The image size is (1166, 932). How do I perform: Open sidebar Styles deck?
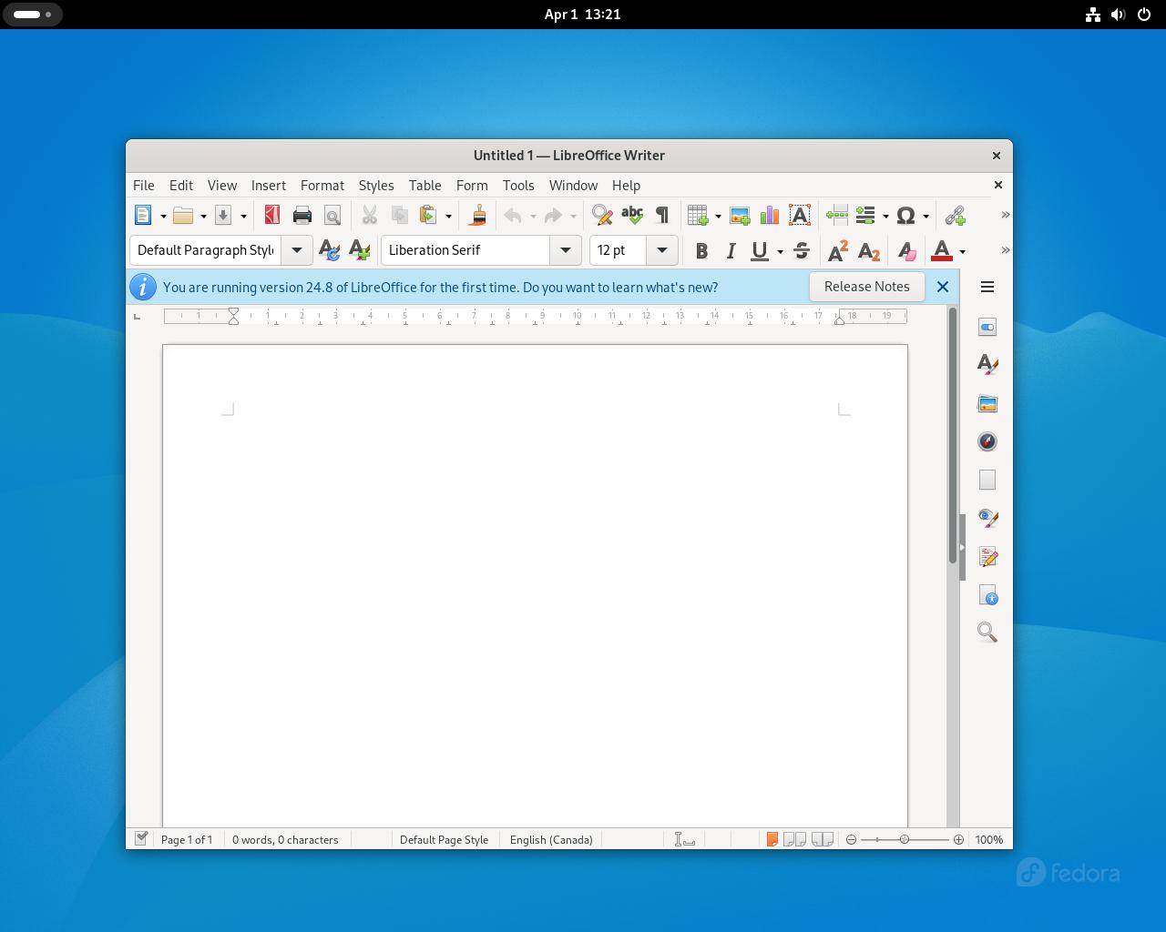987,364
